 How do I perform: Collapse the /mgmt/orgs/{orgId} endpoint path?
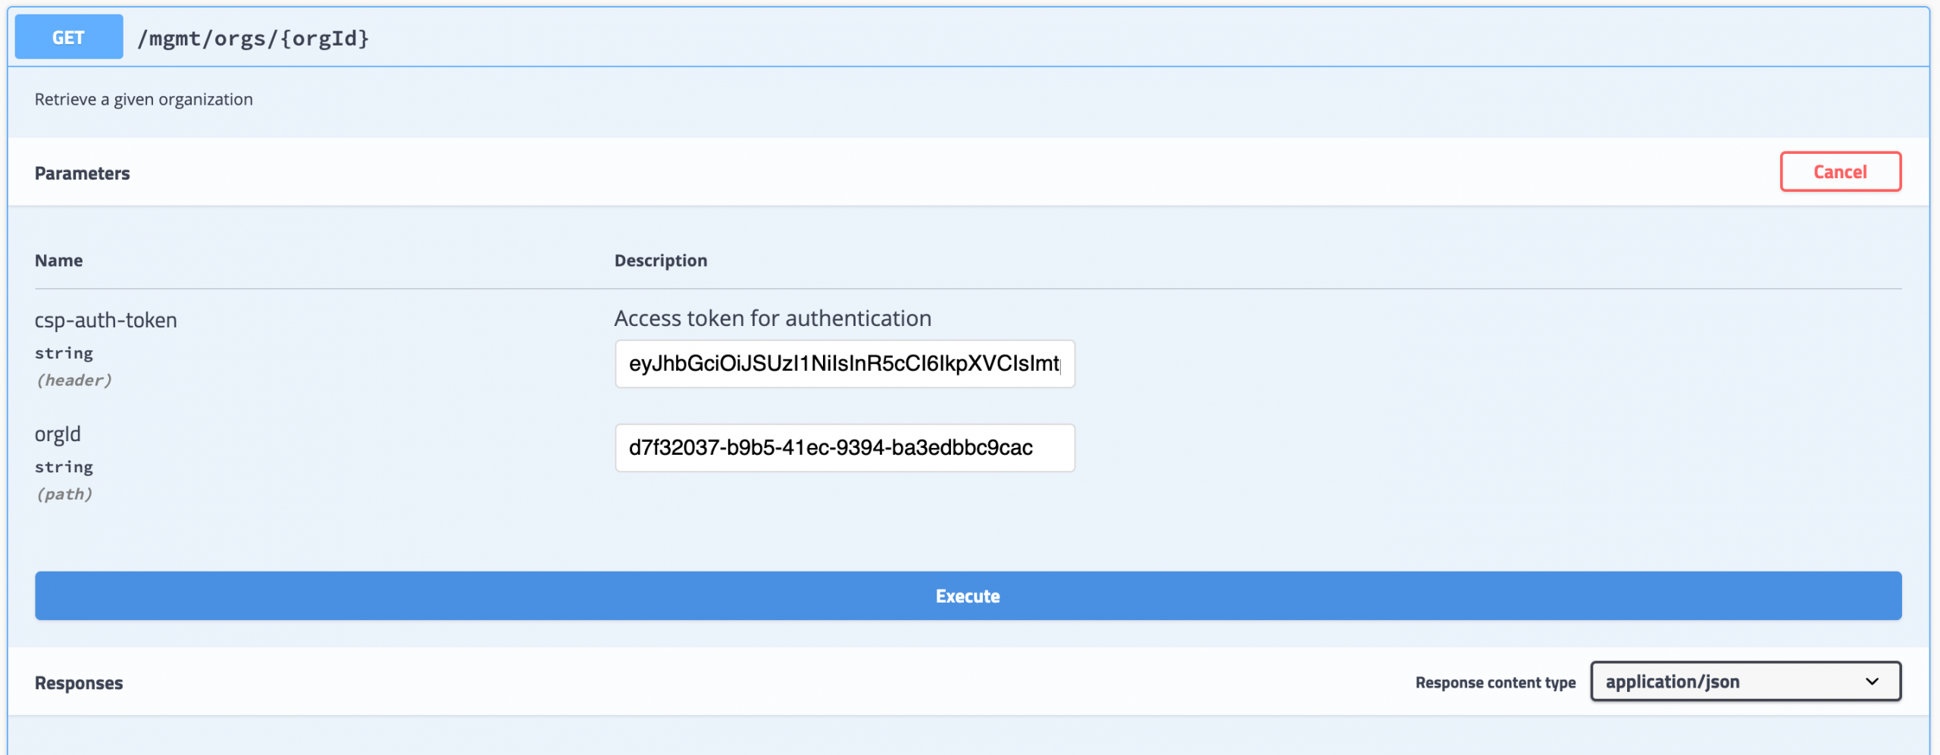pos(253,38)
